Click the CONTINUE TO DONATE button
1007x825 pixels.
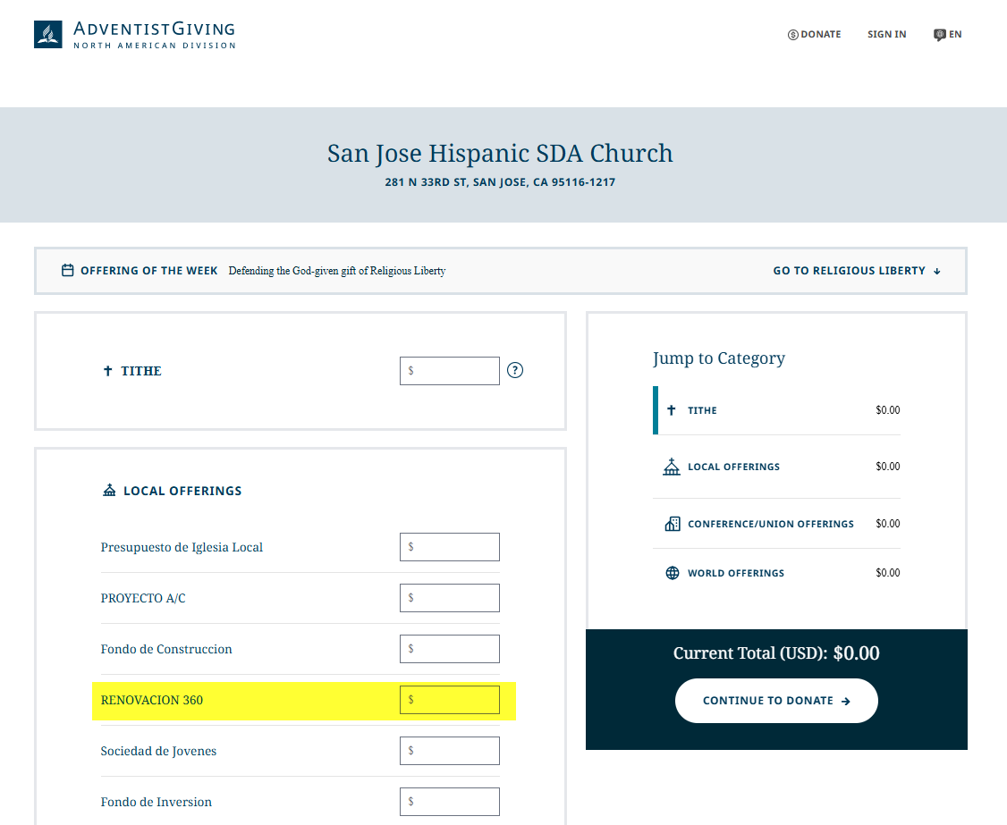776,701
